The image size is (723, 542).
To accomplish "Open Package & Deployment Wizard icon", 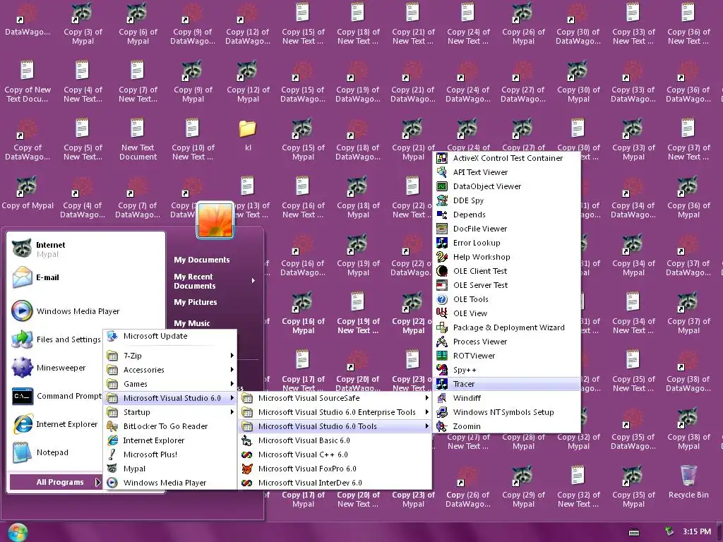I will (x=442, y=327).
